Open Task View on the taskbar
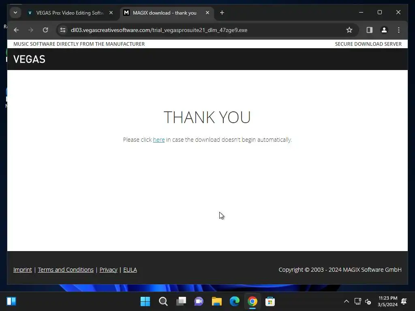Screen dimensions: 415x311 (x=181, y=301)
